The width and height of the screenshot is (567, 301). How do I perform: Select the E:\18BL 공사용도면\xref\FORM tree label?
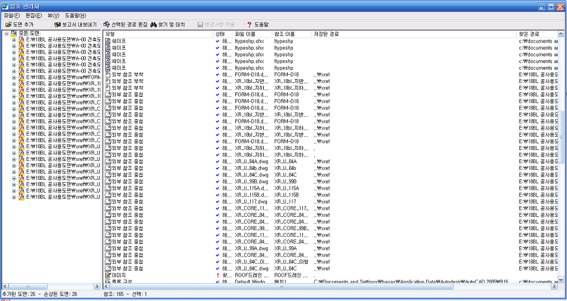(63, 77)
